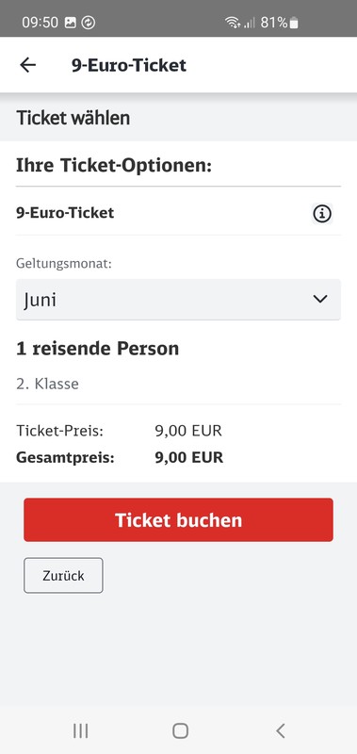This screenshot has width=357, height=754.
Task: Select the 9-Euro-Ticket page title
Action: click(129, 65)
